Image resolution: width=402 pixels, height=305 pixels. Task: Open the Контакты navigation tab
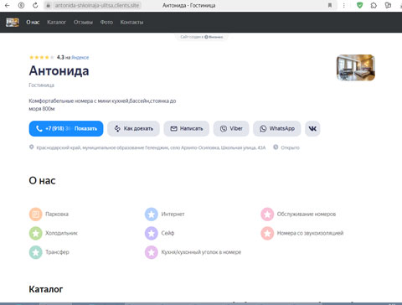131,23
